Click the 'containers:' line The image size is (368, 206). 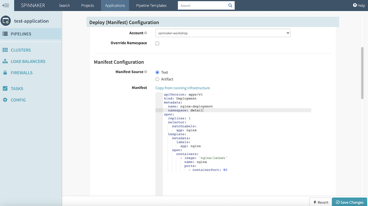pyautogui.click(x=187, y=154)
